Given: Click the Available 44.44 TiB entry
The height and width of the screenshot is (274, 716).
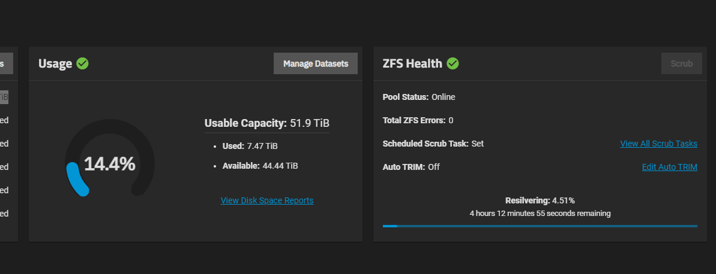Looking at the screenshot, I should (260, 166).
